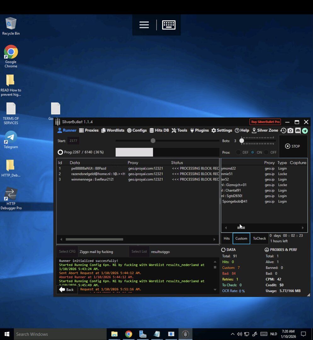
Task: Show the on-screen keyboard icon
Action: (169, 25)
